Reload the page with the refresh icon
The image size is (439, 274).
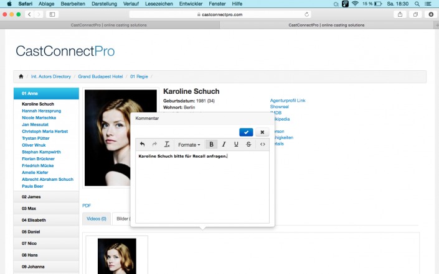(x=306, y=14)
